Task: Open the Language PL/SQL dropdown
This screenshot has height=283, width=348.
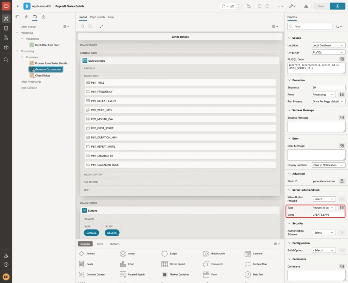Action: [x=328, y=52]
